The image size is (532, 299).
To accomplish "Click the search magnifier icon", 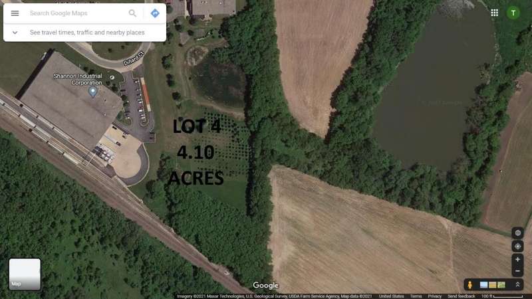I will point(132,13).
